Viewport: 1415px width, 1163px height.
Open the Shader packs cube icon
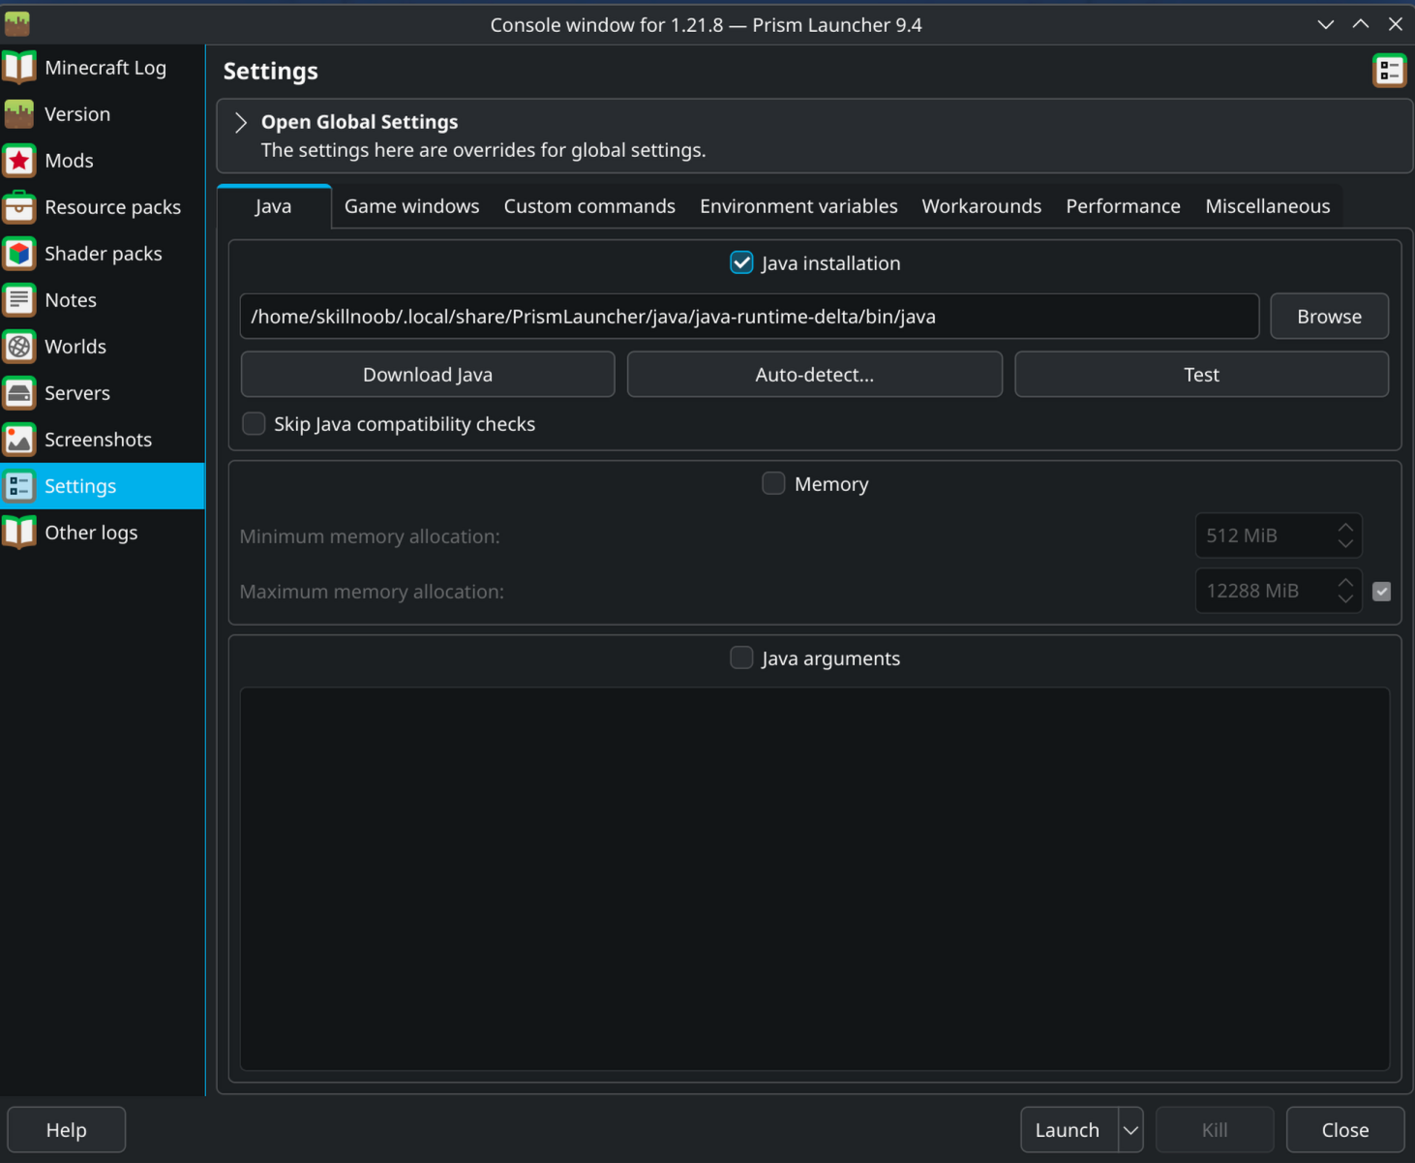point(19,254)
